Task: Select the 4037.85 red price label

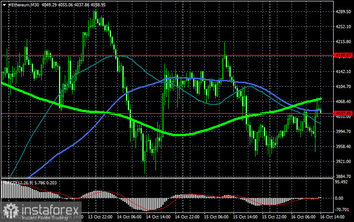Action: pyautogui.click(x=343, y=113)
